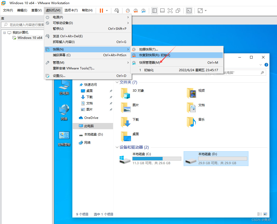Select 图片 in quick access list
277x224 pixels.
89,109
